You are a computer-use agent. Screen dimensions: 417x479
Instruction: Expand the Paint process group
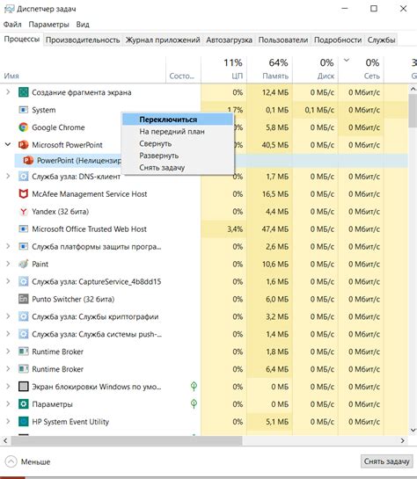[8, 264]
